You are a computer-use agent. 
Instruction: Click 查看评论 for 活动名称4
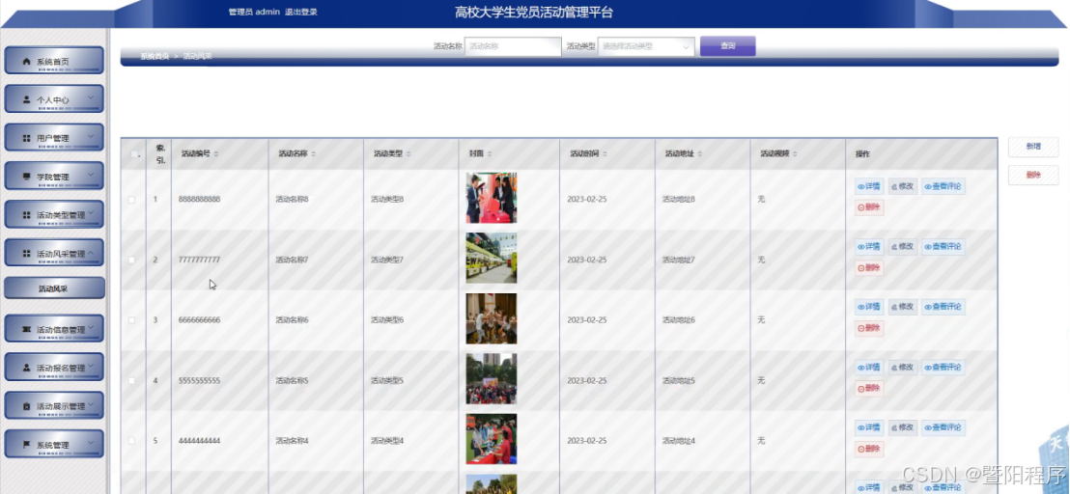click(943, 427)
